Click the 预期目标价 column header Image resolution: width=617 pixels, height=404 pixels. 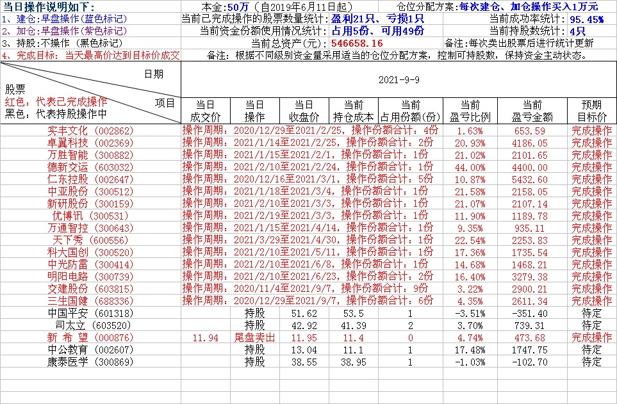[x=592, y=111]
